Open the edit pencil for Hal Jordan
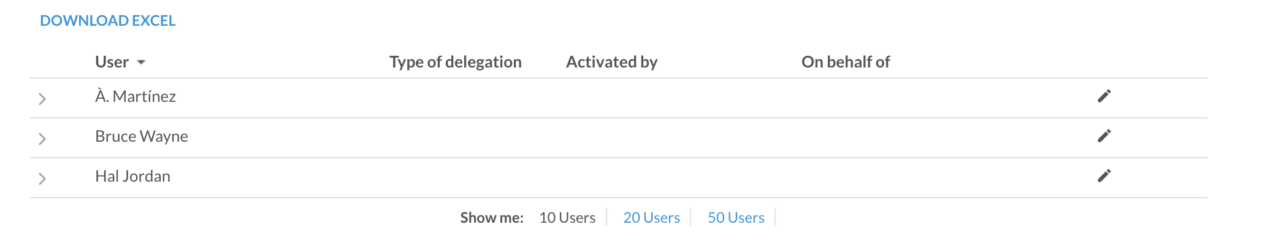The height and width of the screenshot is (243, 1262). click(x=1104, y=175)
